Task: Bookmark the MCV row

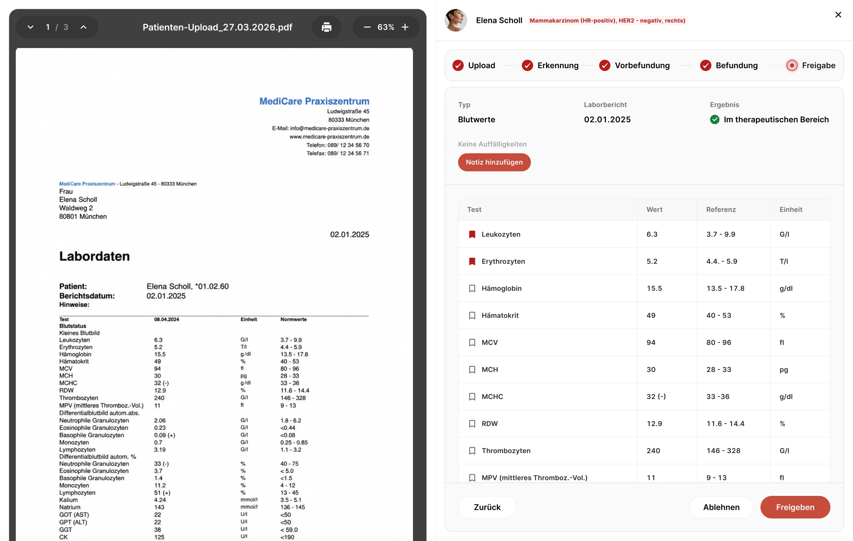Action: pos(472,342)
